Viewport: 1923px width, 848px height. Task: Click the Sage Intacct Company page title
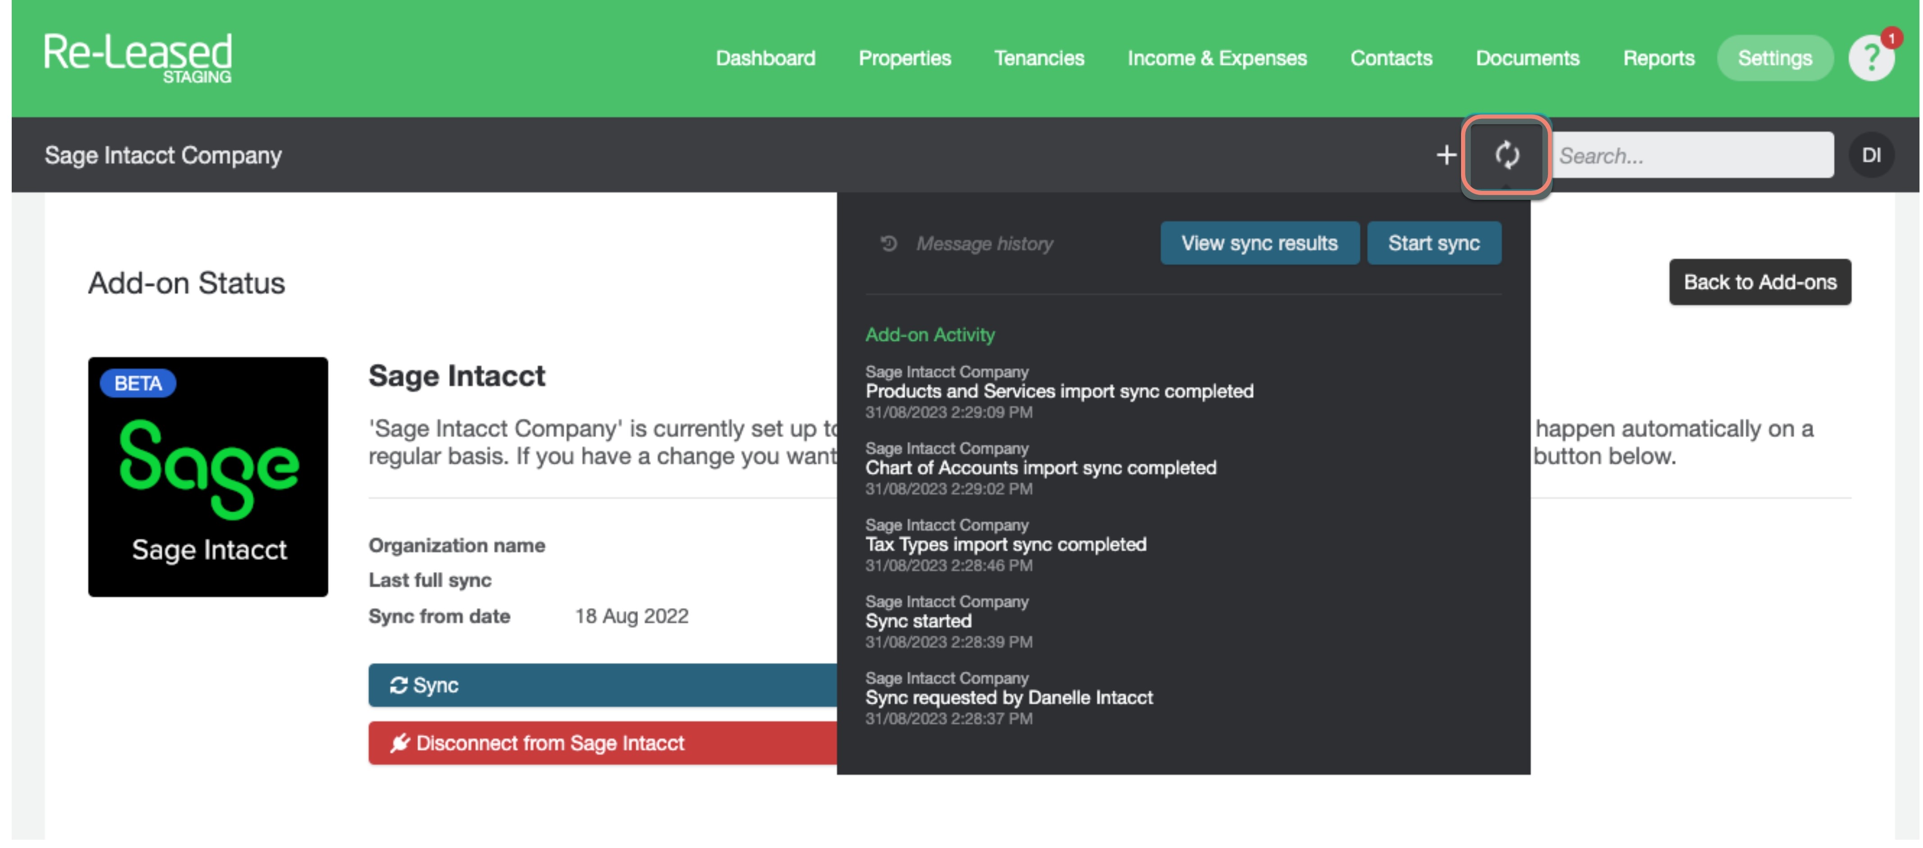[163, 155]
